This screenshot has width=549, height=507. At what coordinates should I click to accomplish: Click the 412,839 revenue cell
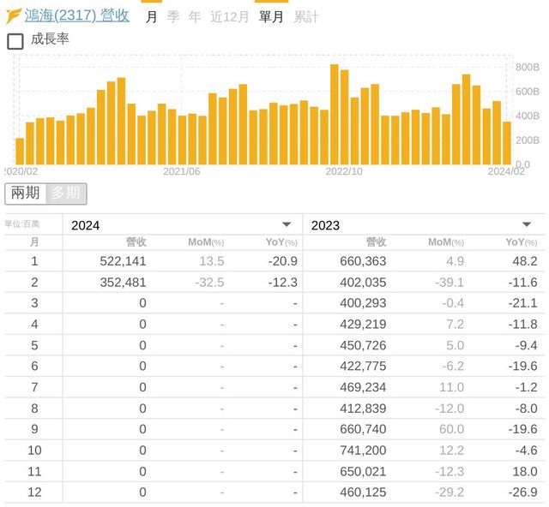[363, 409]
